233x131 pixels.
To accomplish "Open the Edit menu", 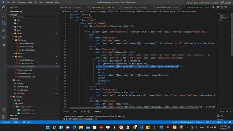I will click(x=13, y=3).
